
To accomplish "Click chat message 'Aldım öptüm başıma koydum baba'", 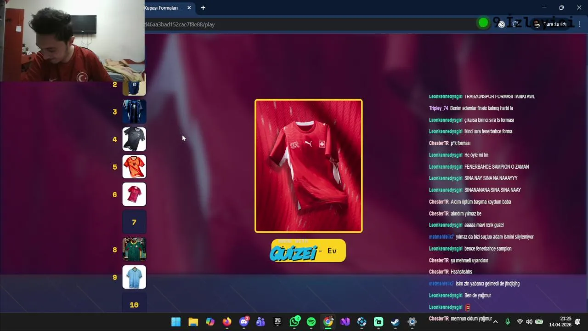I will (x=481, y=202).
